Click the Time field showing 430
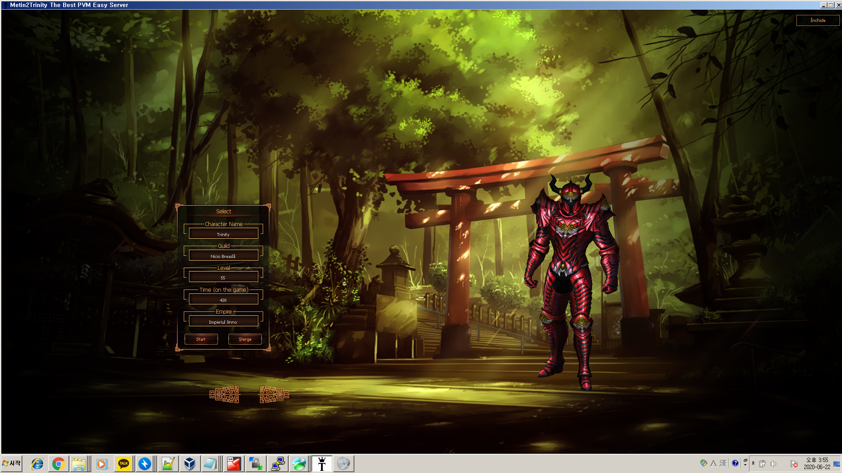842x473 pixels. pyautogui.click(x=223, y=300)
